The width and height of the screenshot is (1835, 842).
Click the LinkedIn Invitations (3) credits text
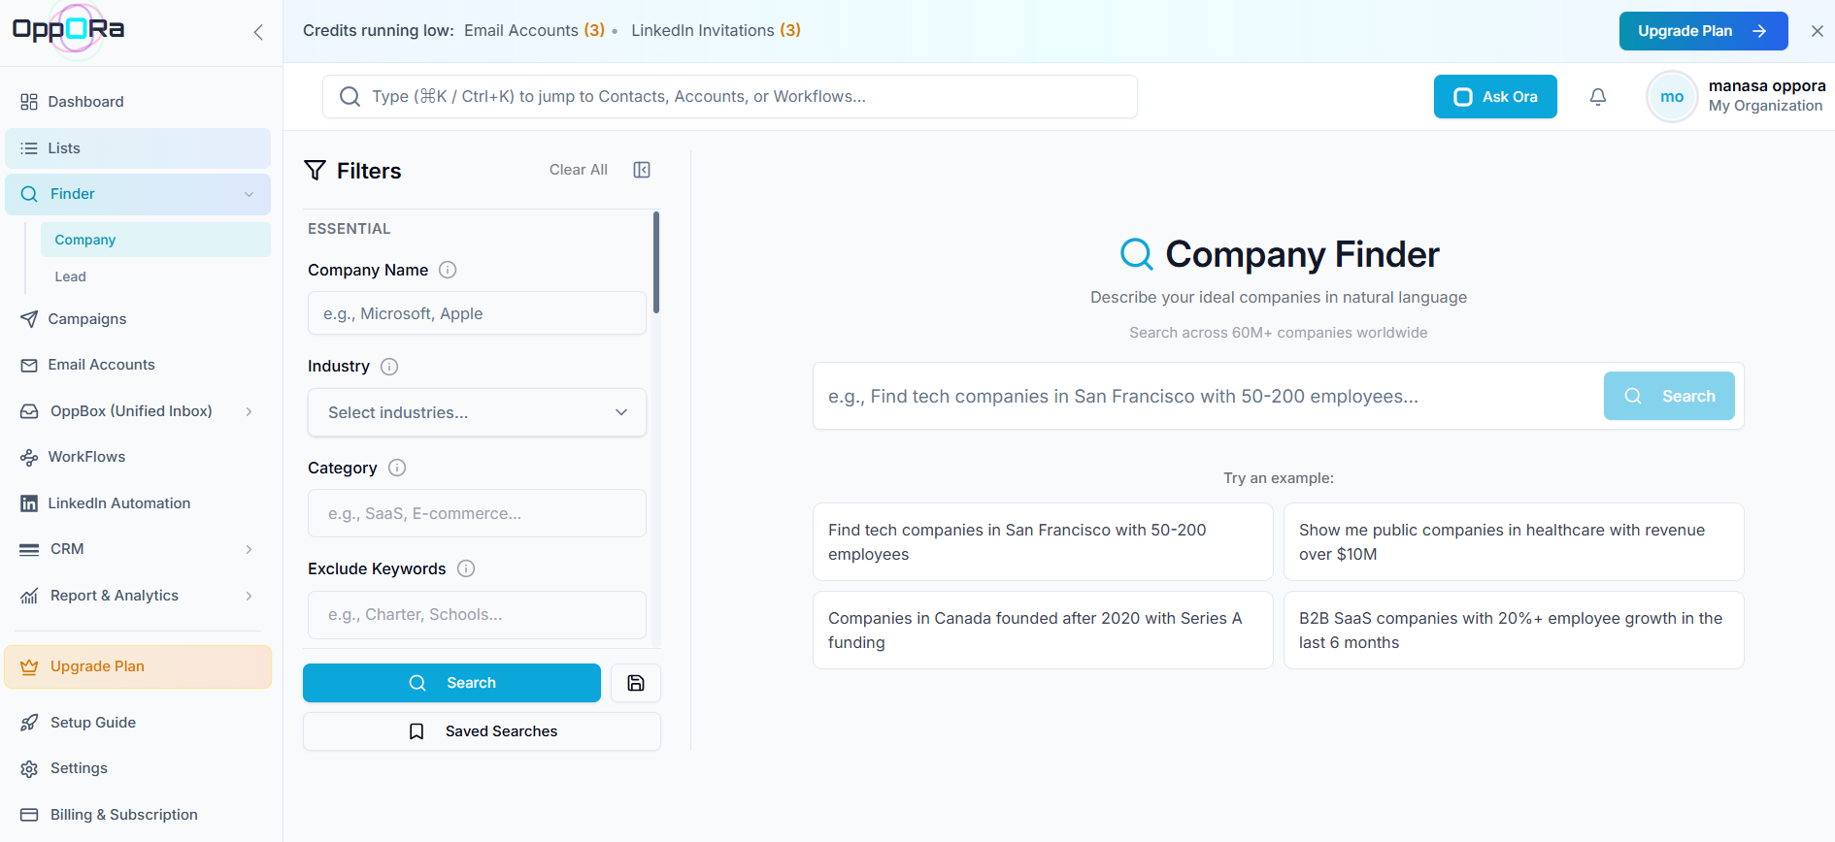click(716, 30)
